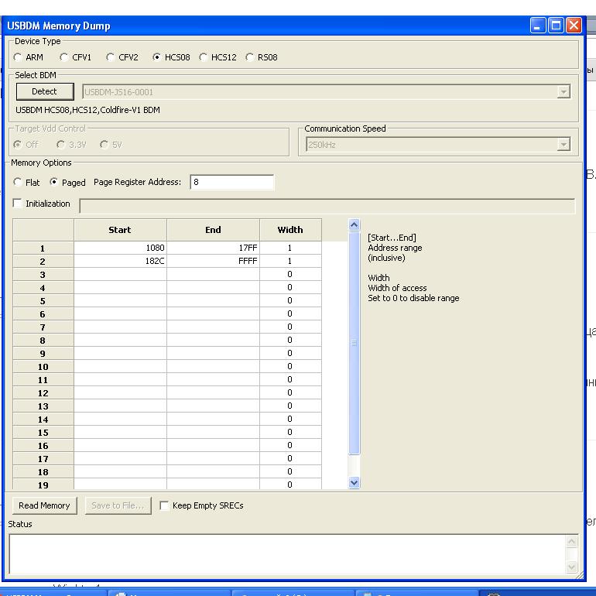
Task: Click the Status output text area
Action: point(286,553)
